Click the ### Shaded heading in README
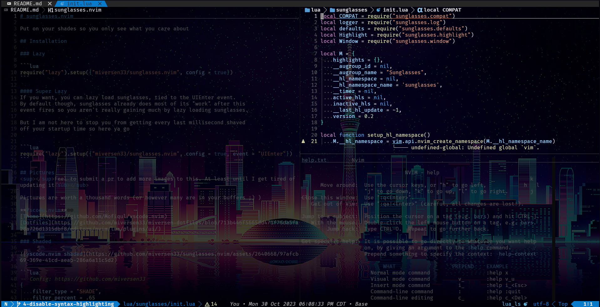Image resolution: width=600 pixels, height=307 pixels. pyautogui.click(x=35, y=241)
